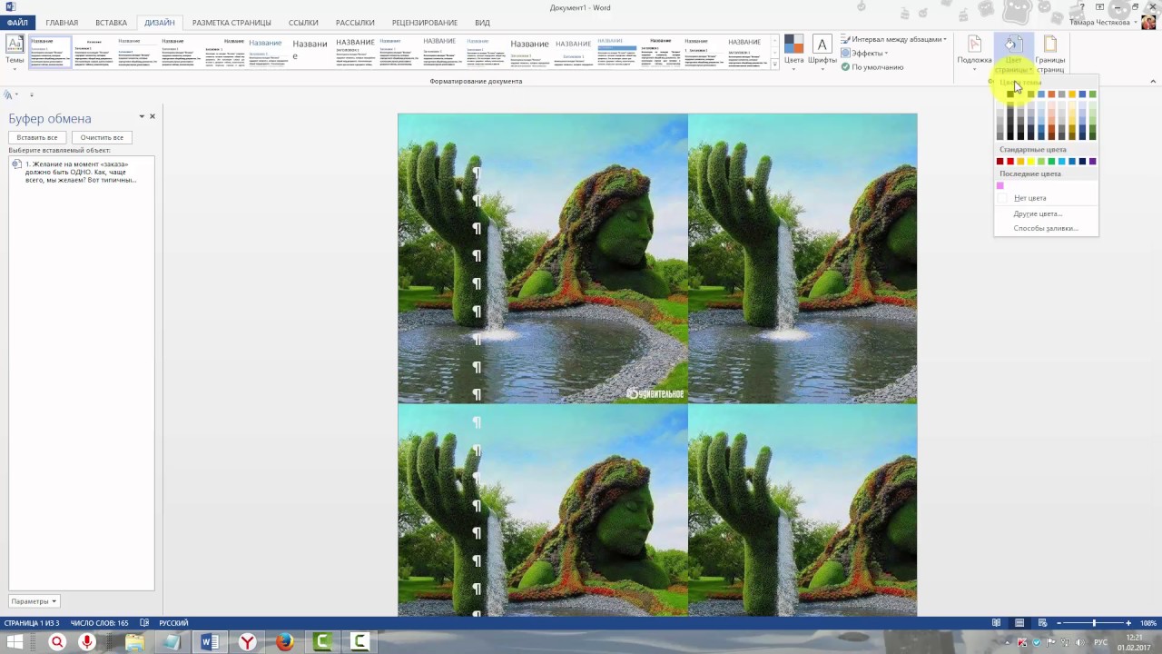Expand the Эффекты dropdown arrow
Image resolution: width=1162 pixels, height=654 pixels.
(886, 54)
